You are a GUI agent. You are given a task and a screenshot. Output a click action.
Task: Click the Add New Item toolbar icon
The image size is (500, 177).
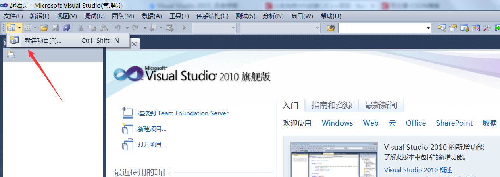point(27,28)
